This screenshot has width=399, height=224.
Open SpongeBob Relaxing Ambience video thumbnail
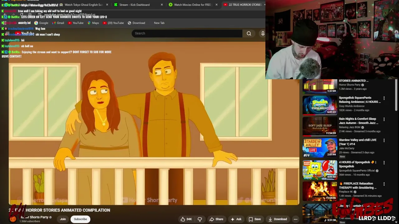pyautogui.click(x=320, y=105)
